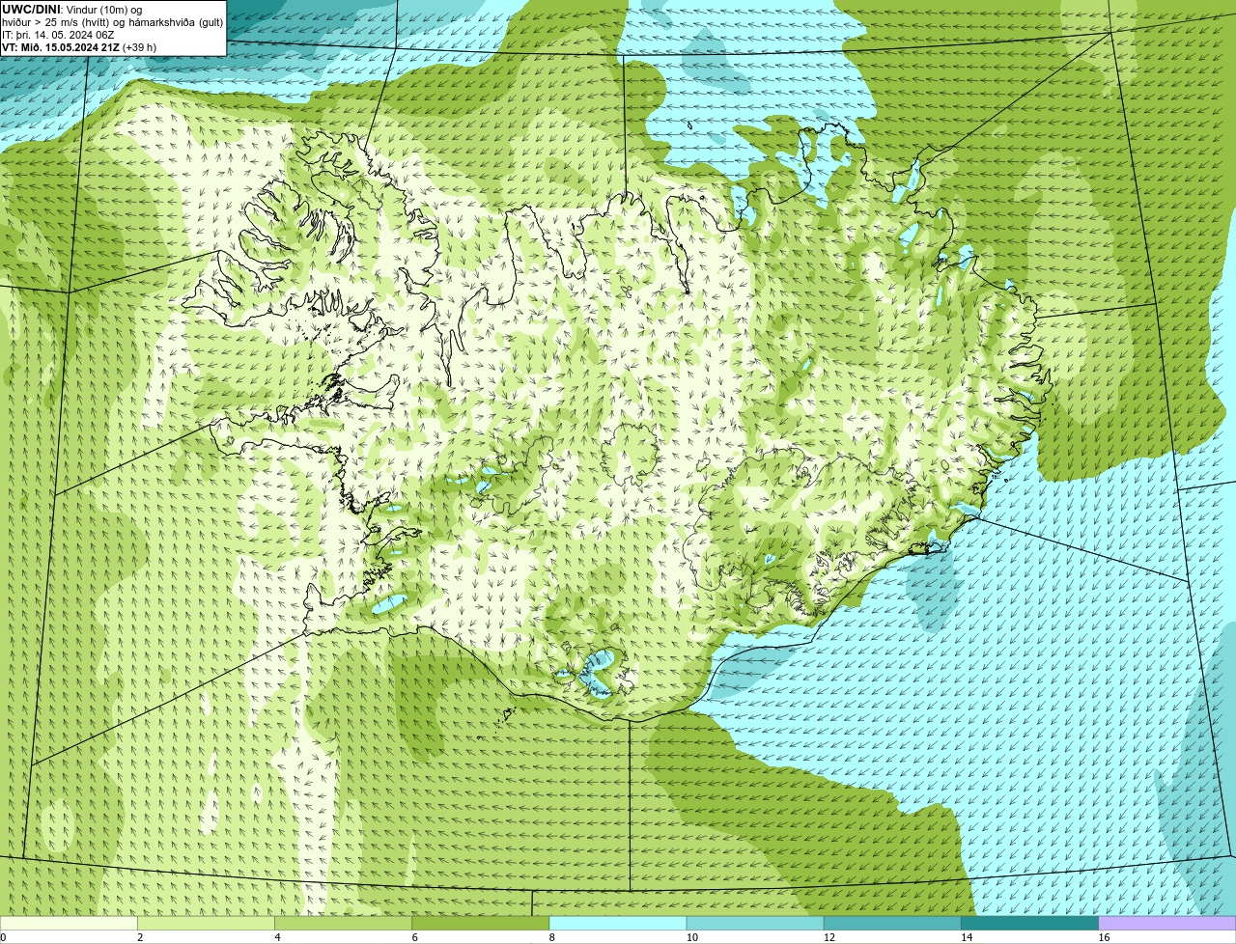Click the 12–14 teal legend swatch
Screen dimensions: 1236x944
892,923
